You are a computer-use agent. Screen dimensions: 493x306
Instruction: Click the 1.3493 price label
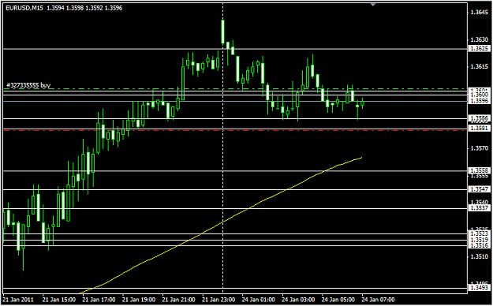pyautogui.click(x=480, y=288)
